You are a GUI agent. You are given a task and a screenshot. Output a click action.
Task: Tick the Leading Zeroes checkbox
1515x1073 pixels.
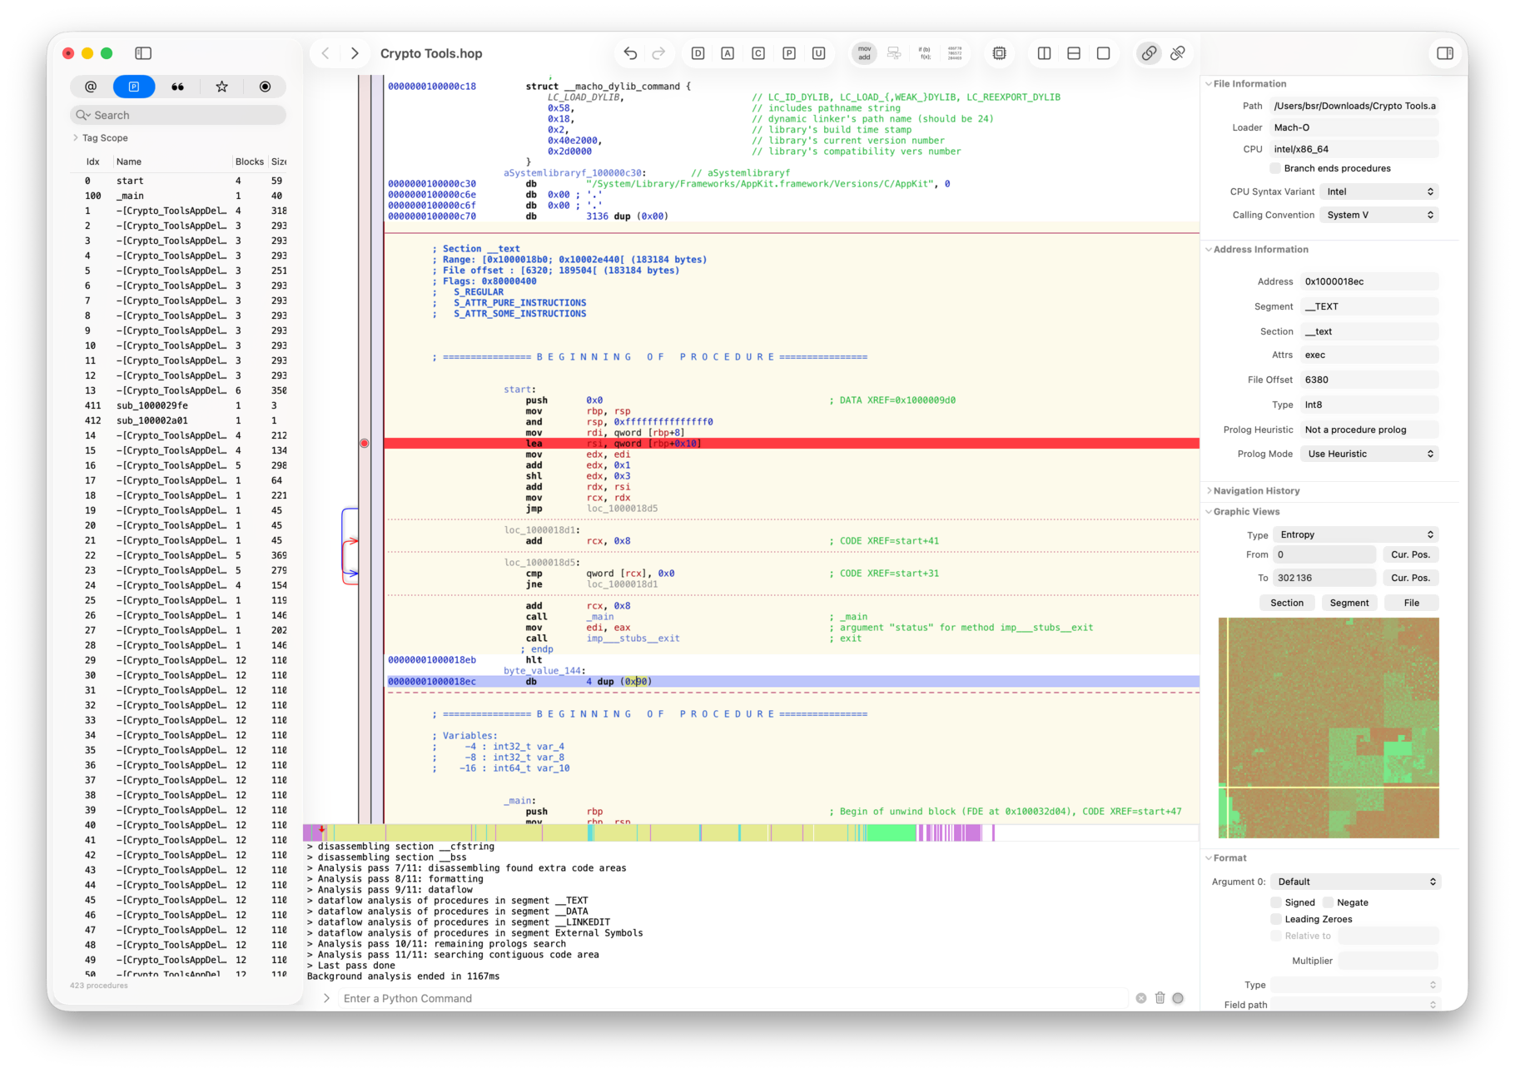(x=1276, y=919)
